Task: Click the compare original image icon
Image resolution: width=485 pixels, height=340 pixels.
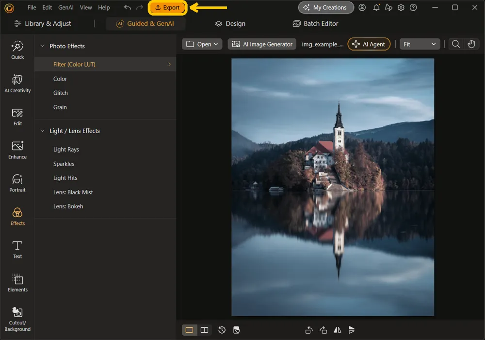Action: (x=236, y=330)
